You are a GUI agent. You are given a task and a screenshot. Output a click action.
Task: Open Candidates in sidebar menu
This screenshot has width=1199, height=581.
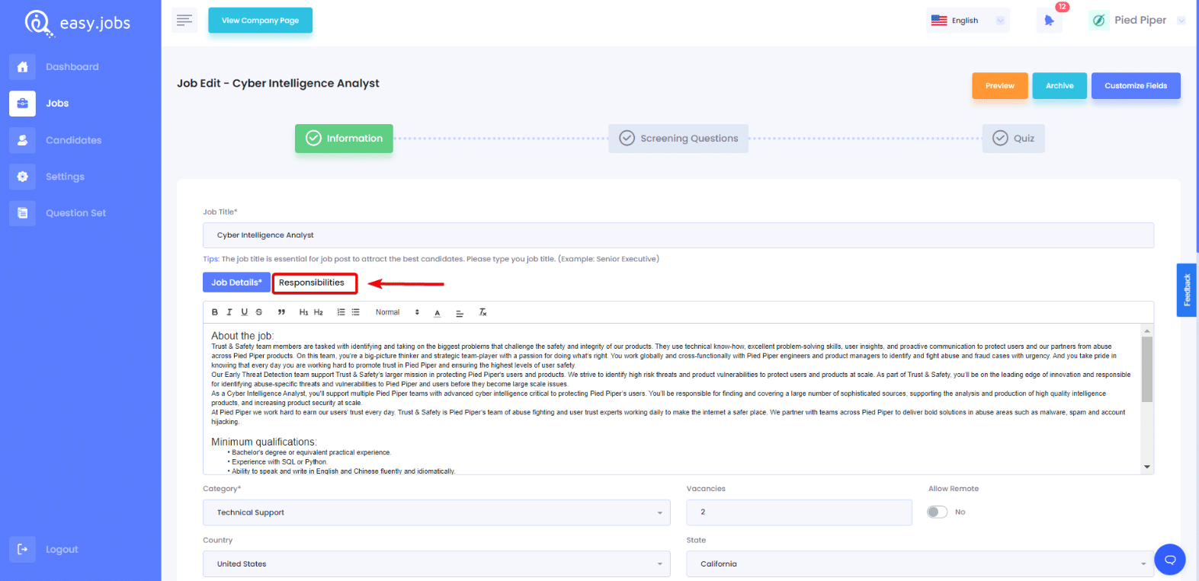(73, 140)
